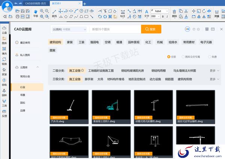This screenshot has width=225, height=159.
Task: Click the redo arrow in title bar
Action: point(20,3)
